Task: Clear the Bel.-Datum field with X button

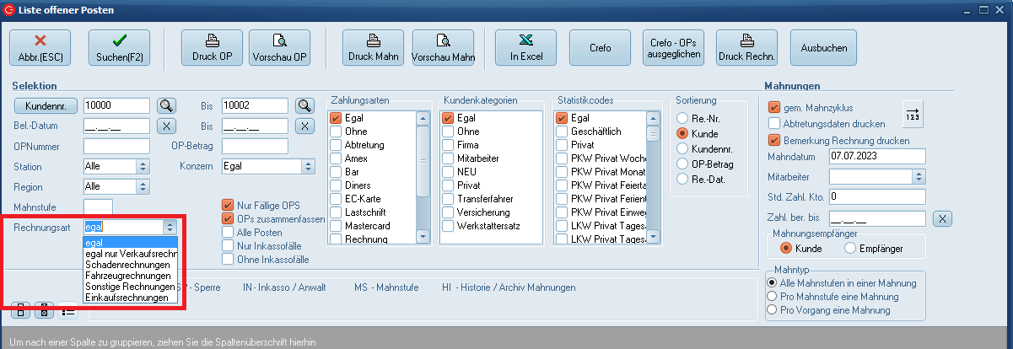Action: (x=167, y=126)
